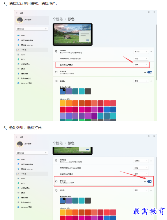The height and width of the screenshot is (220, 167).
Task: Click the transparency effects icon in step 5 window
Action: click(x=56, y=72)
